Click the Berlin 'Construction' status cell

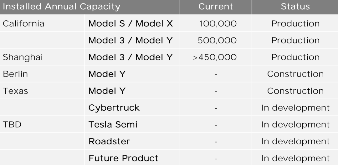click(x=295, y=74)
